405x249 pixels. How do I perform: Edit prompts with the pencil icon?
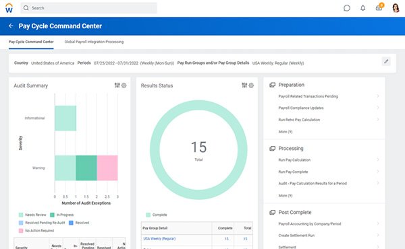coord(386,61)
